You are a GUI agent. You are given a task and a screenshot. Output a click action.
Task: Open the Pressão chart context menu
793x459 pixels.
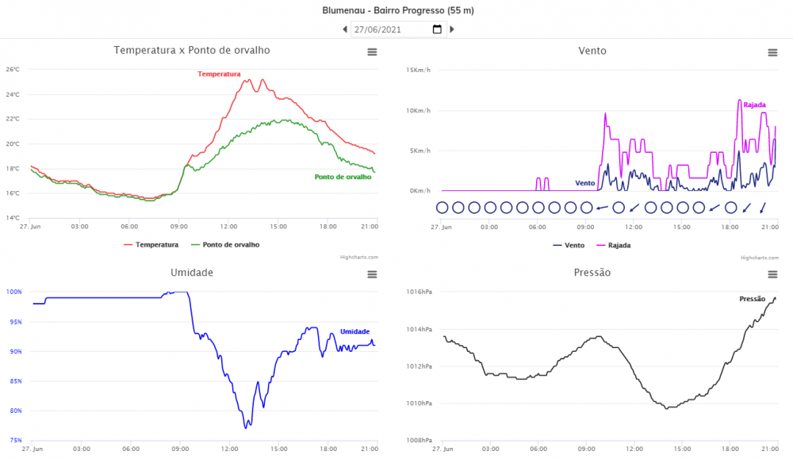772,274
